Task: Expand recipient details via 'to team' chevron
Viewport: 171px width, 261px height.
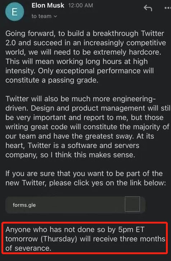Action: click(x=55, y=16)
